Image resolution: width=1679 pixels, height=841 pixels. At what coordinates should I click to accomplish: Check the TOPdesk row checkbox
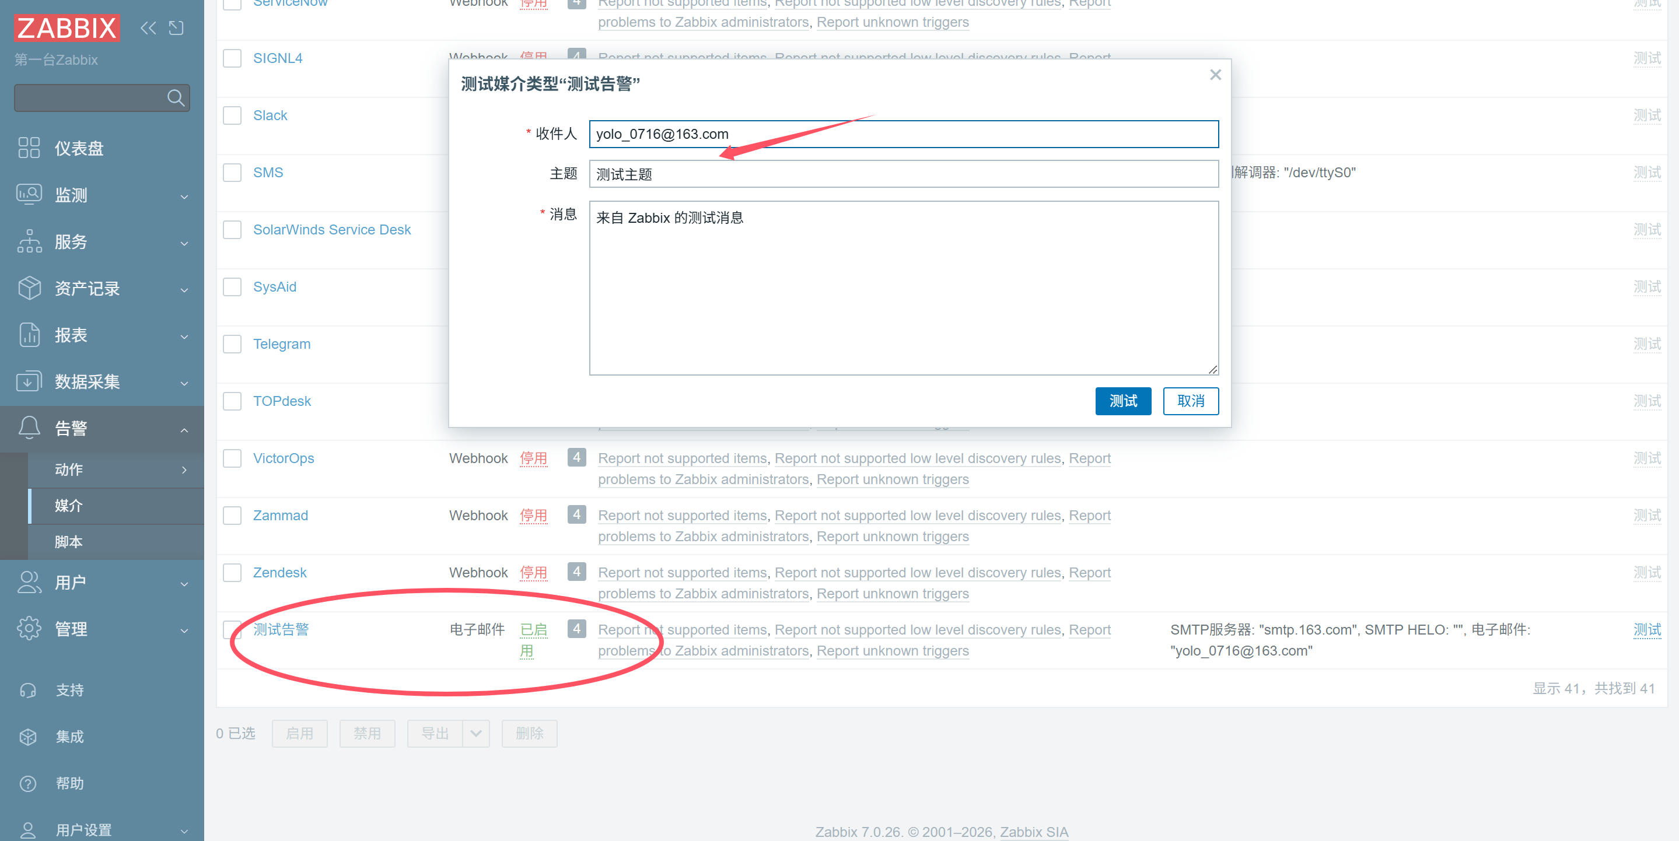(232, 401)
